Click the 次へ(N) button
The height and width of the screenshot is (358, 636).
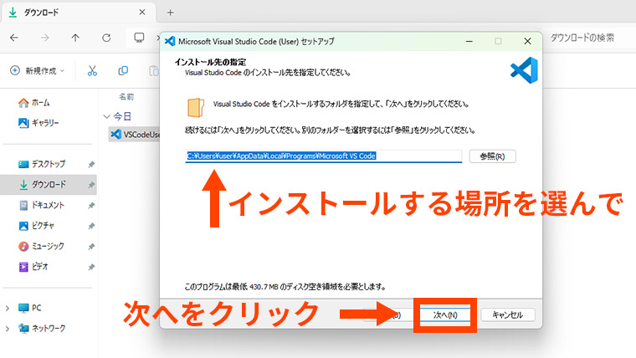coord(445,315)
